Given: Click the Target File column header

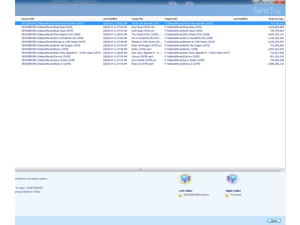Looking at the screenshot, I should coord(137,19).
